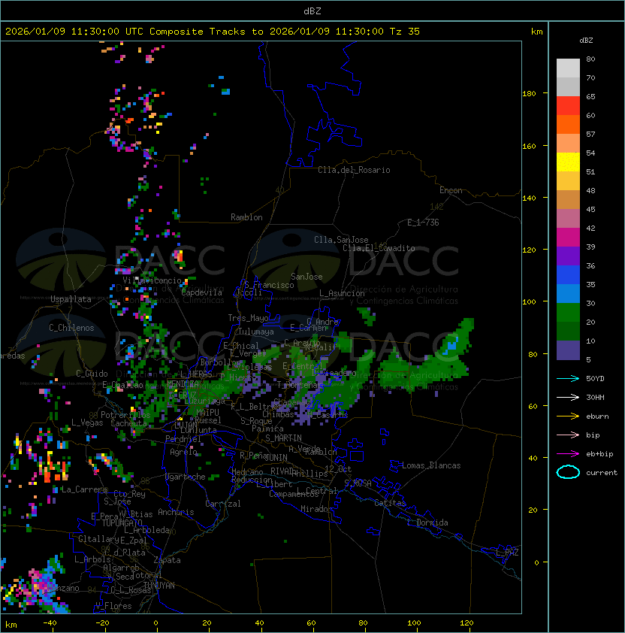Viewport: 625px width, 633px height.
Task: Click the 'L_Dormida' place label
Action: tap(427, 522)
